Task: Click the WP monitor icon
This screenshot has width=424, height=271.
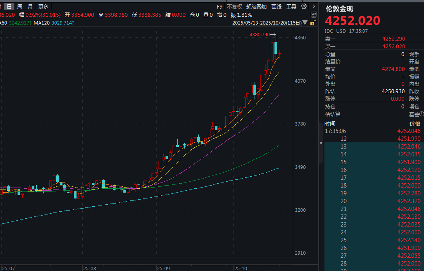Action: coord(314,14)
